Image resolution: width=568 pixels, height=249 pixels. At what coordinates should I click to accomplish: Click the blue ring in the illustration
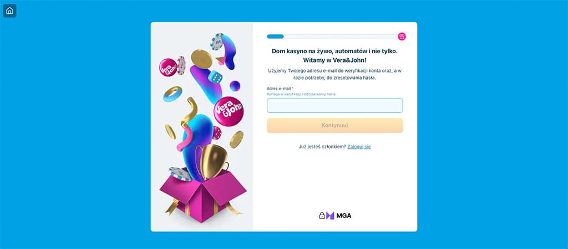172,94
